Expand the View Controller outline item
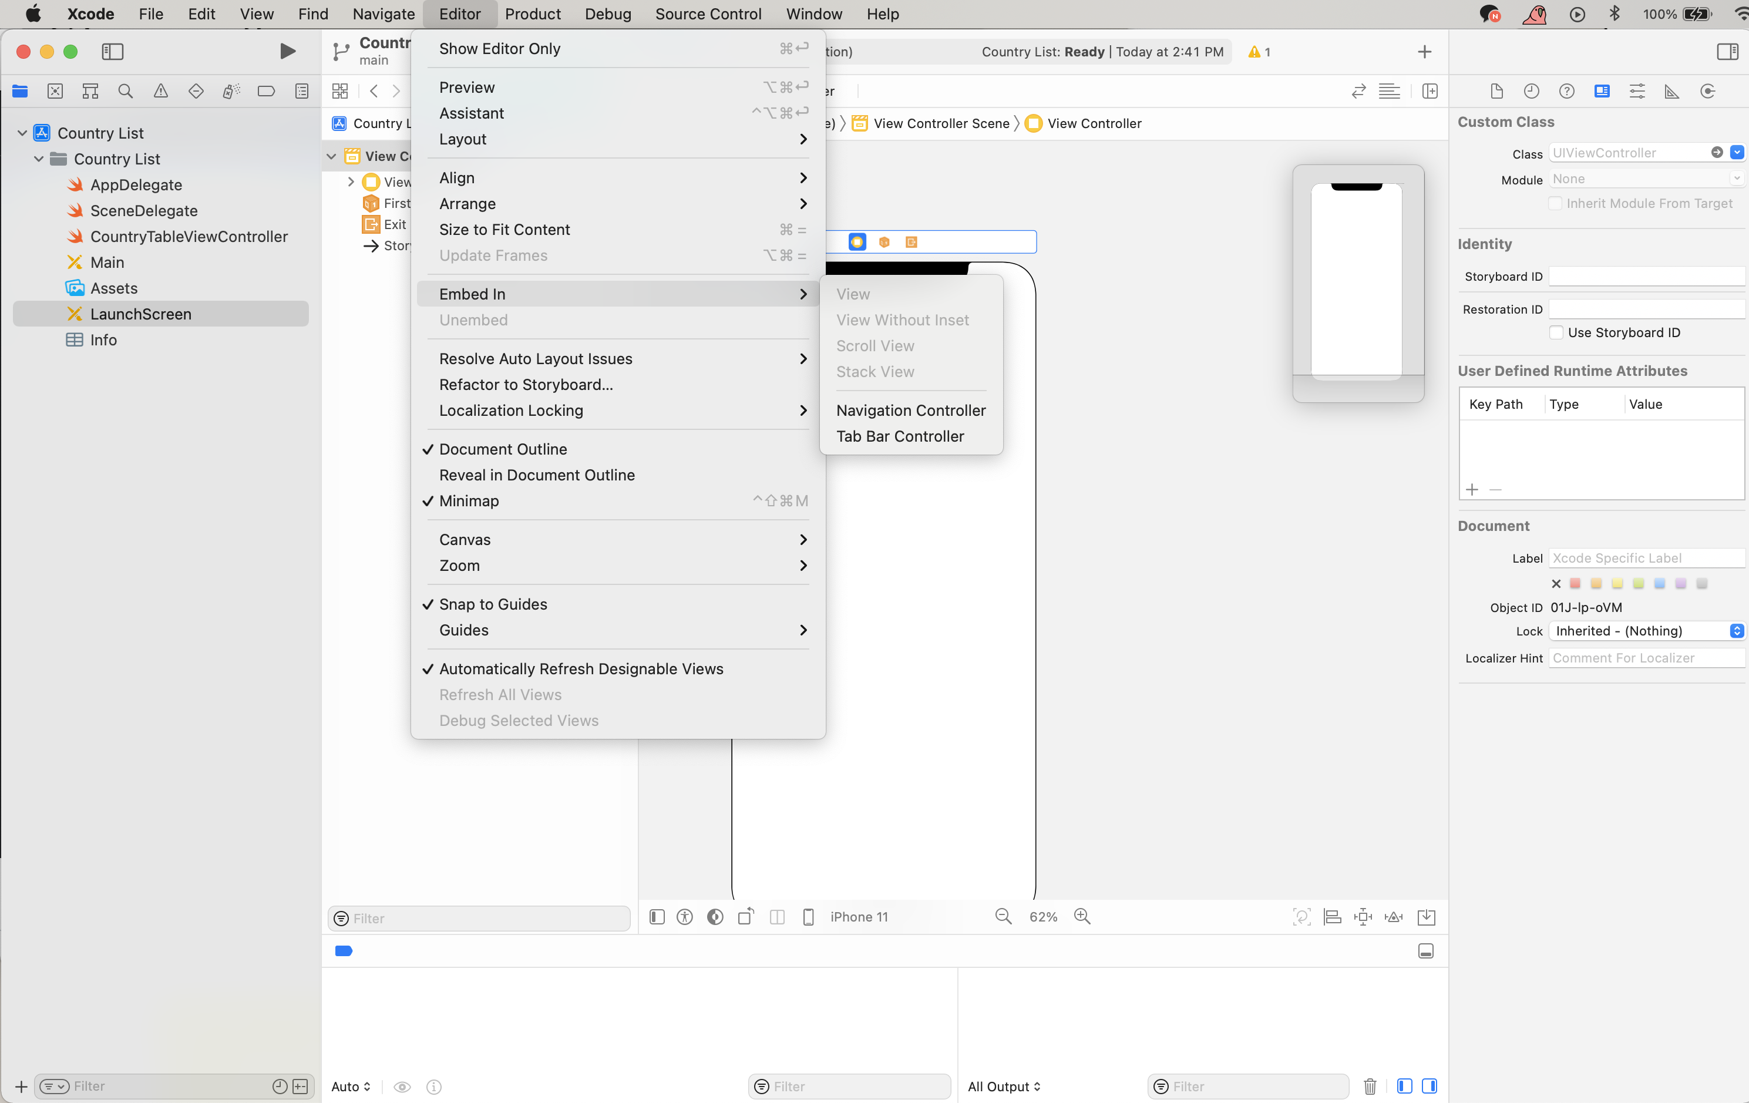Image resolution: width=1749 pixels, height=1103 pixels. coord(351,181)
